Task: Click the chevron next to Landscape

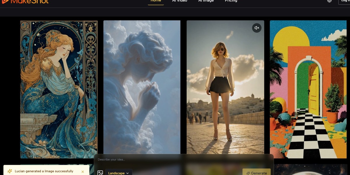Action: point(127,173)
